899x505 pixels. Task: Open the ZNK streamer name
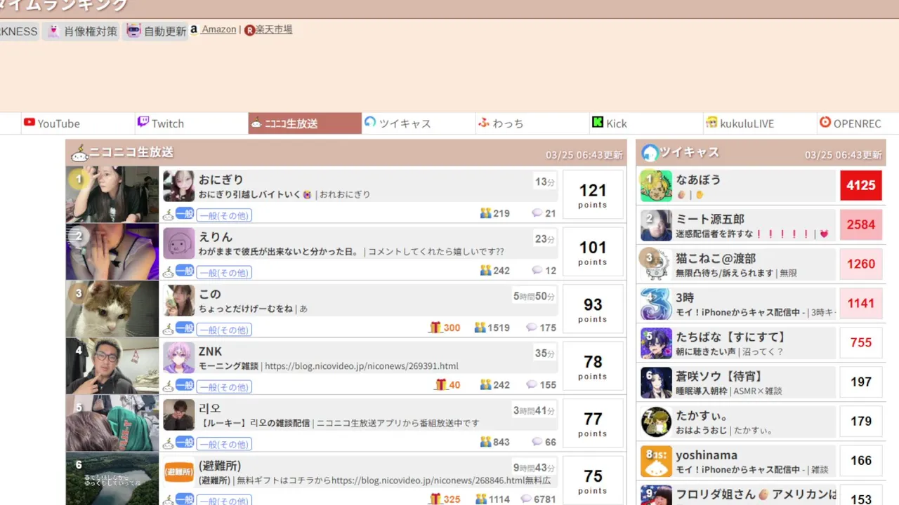(x=210, y=351)
